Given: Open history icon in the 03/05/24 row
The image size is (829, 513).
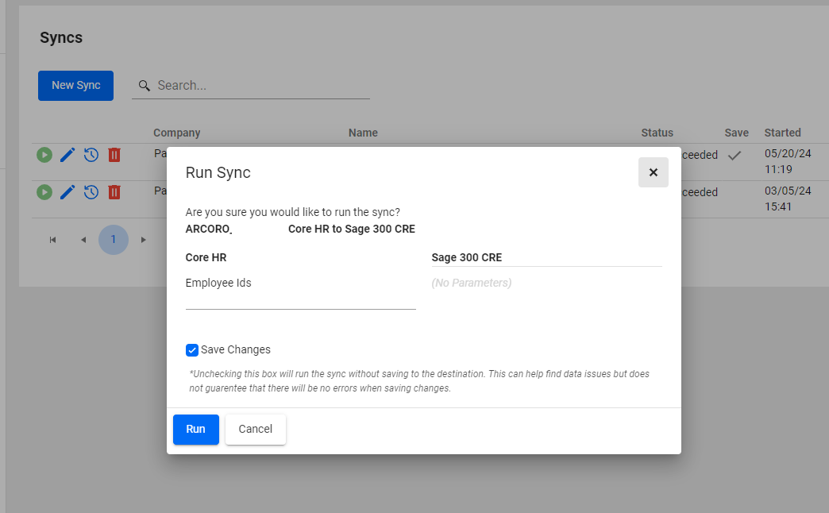Looking at the screenshot, I should [91, 192].
